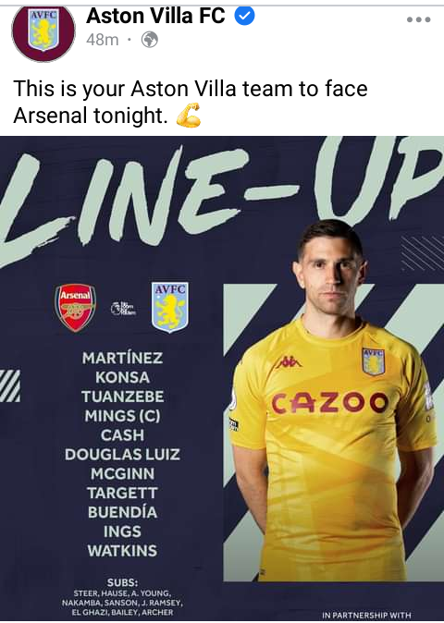This screenshot has width=444, height=623.
Task: Click the Aston Villa FC page name
Action: coord(155,17)
